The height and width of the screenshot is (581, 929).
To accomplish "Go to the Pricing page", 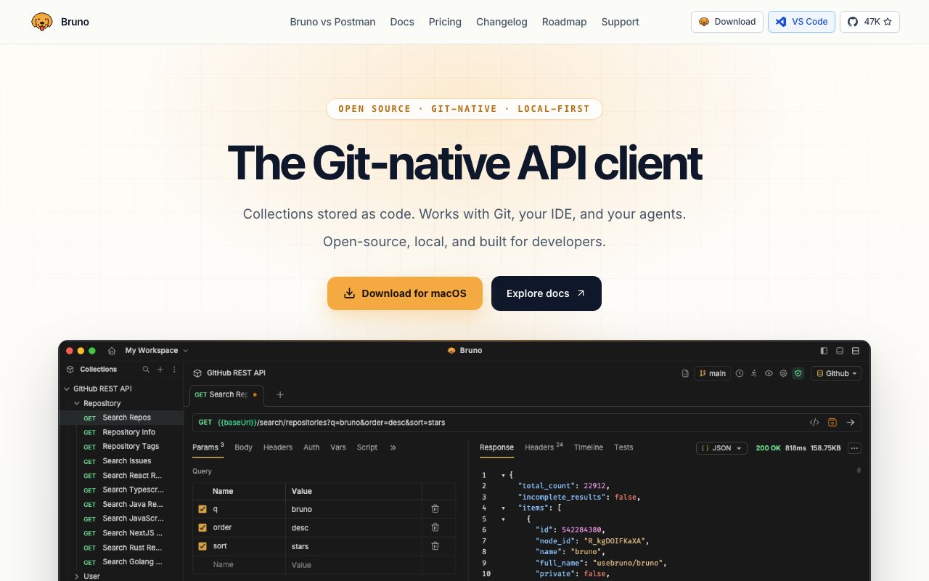I will pyautogui.click(x=445, y=22).
